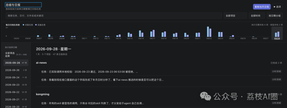Select 2026-09-24 in the date list

coord(16,77)
